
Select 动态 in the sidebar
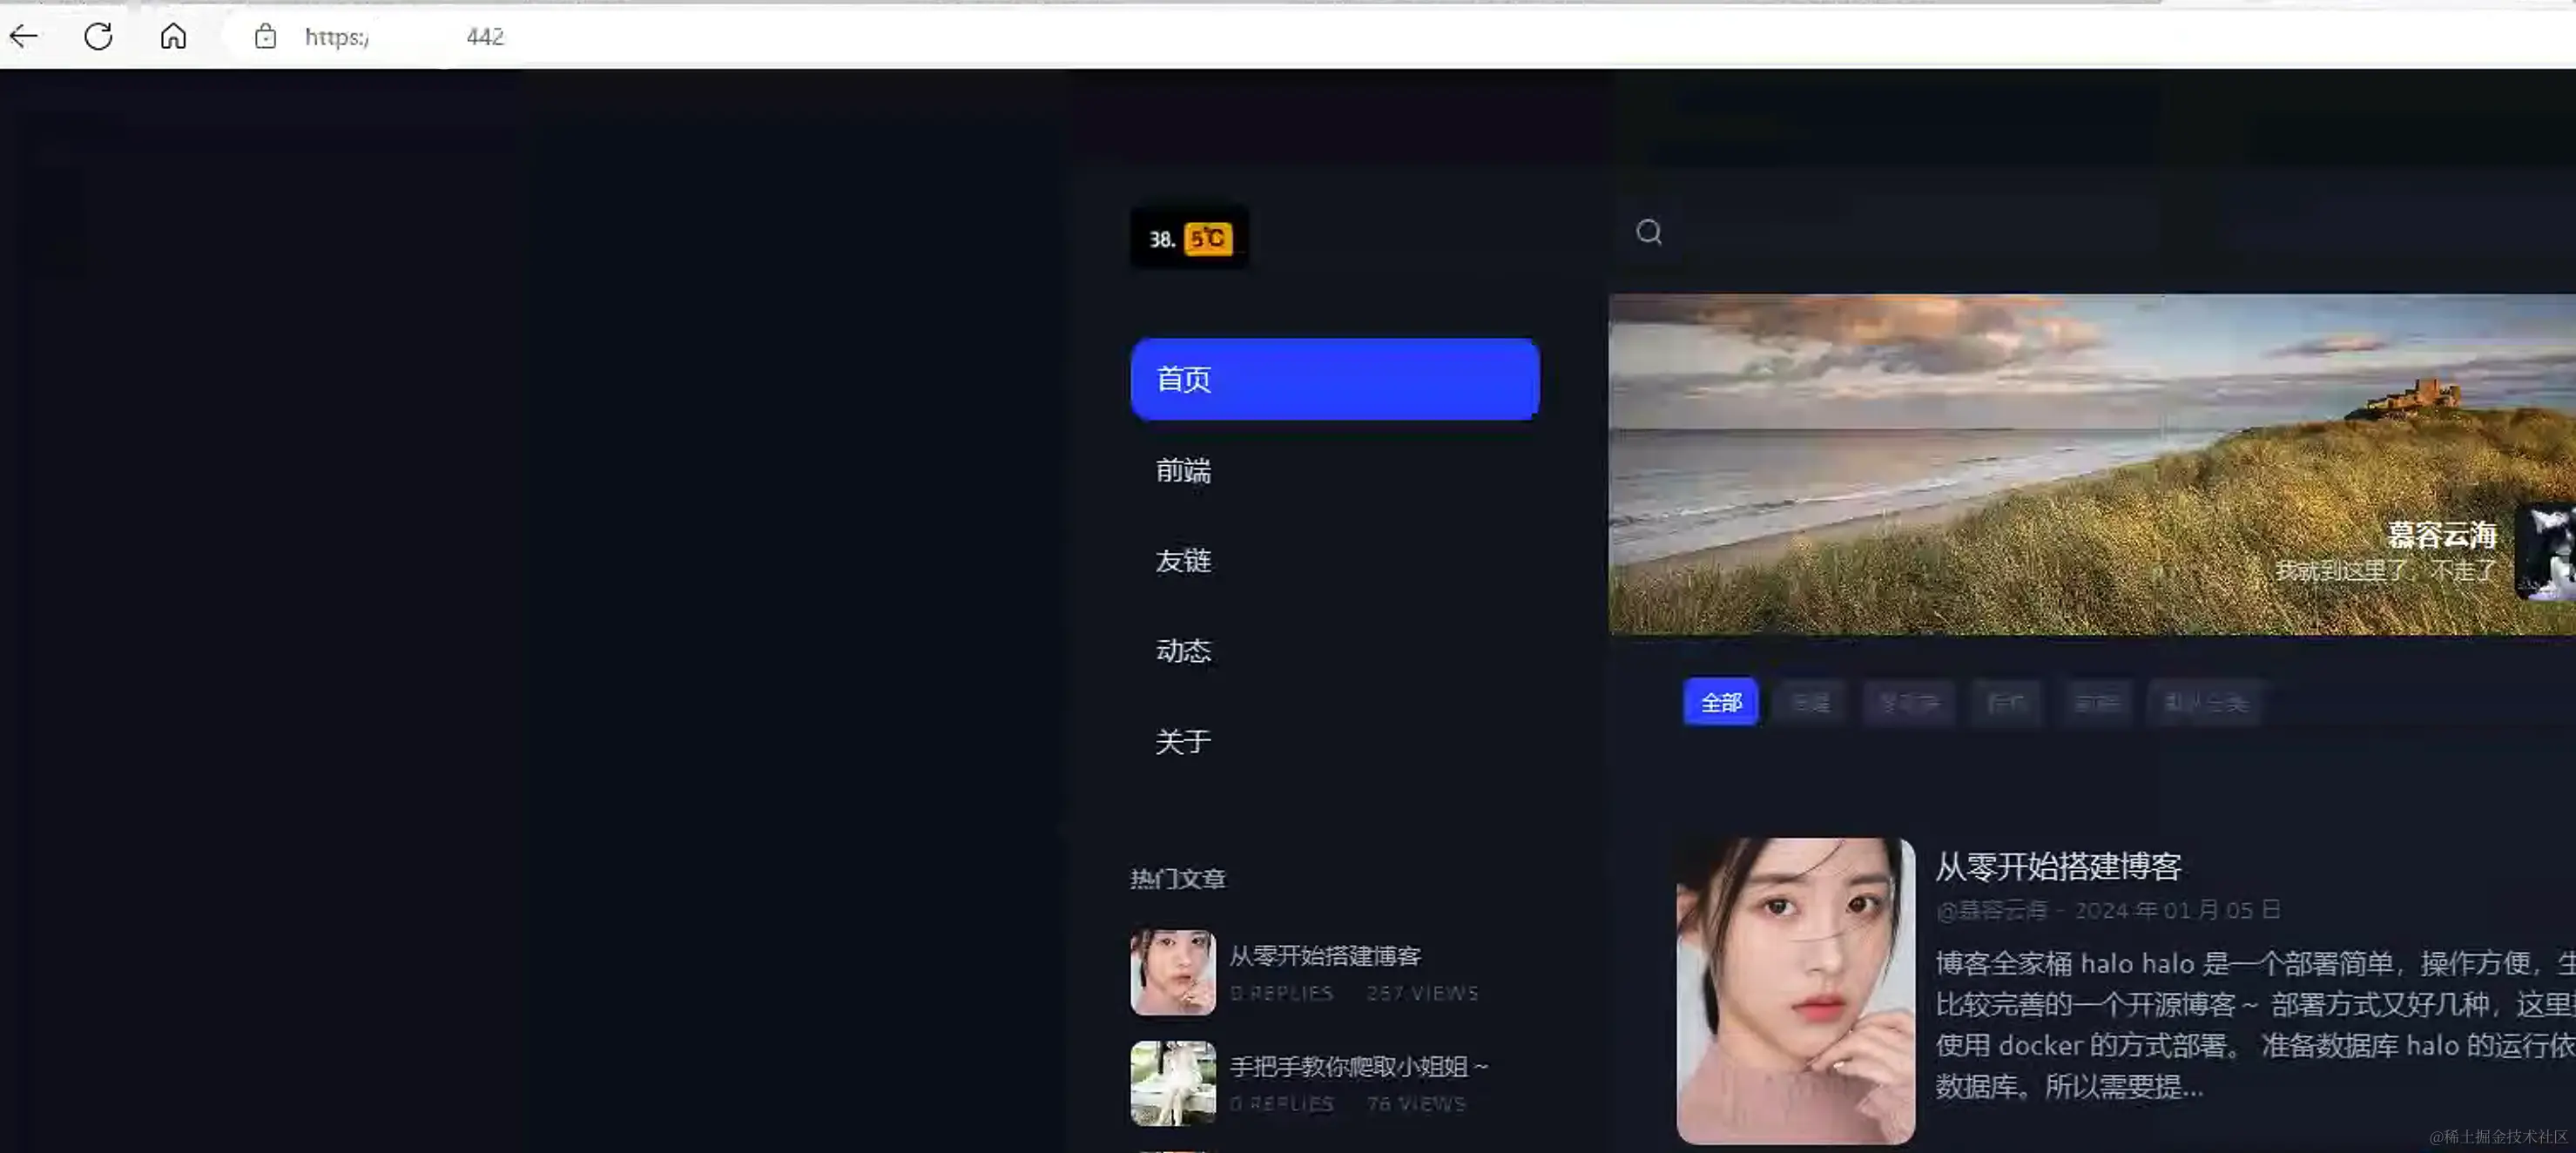(1184, 651)
